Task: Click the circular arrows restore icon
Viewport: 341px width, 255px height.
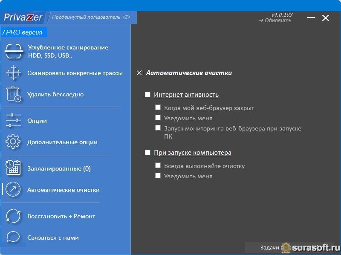Action: point(13,216)
